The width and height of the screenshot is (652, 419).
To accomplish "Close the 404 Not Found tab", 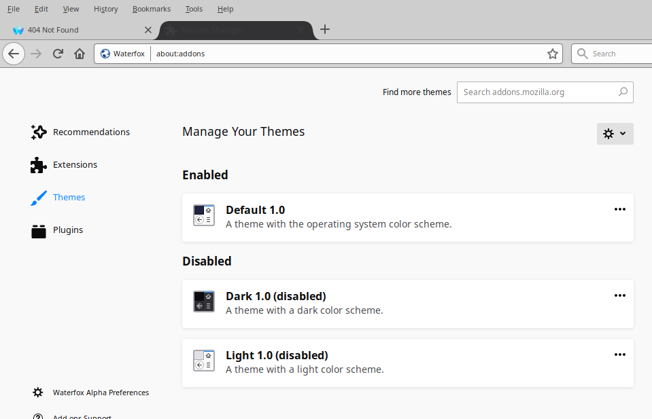I will (148, 30).
